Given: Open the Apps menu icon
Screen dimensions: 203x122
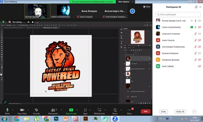Looking at the screenshot, I should tap(85, 110).
